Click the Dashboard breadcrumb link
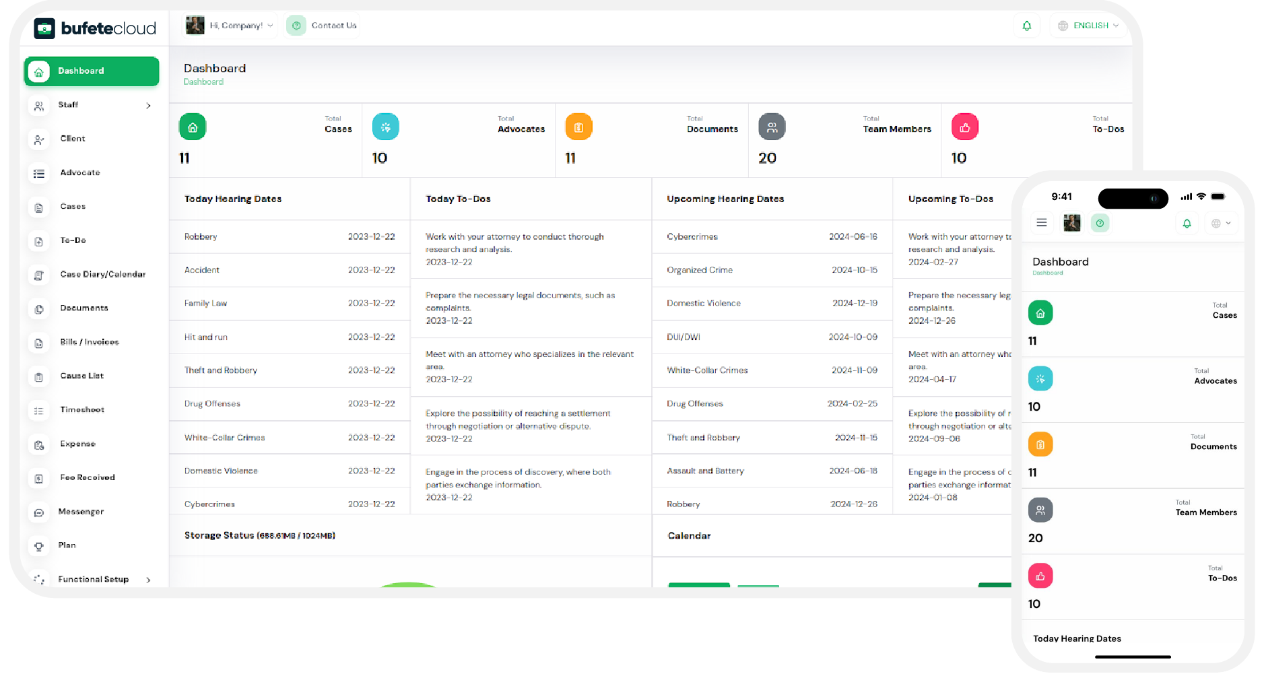The image size is (1264, 674). pyautogui.click(x=203, y=81)
